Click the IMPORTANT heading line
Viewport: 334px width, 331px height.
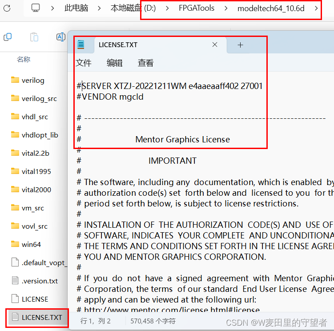173,161
